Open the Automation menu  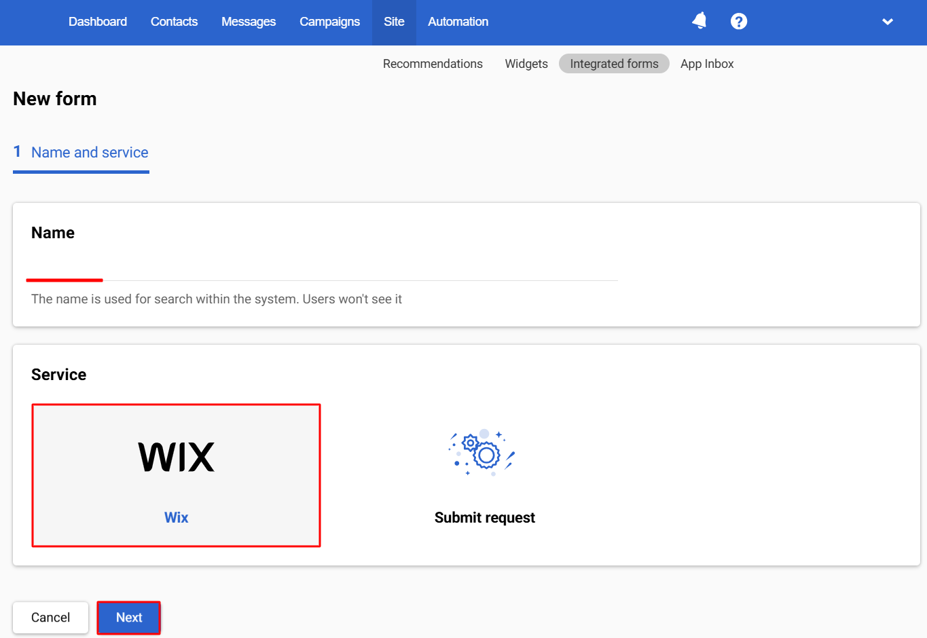tap(458, 22)
